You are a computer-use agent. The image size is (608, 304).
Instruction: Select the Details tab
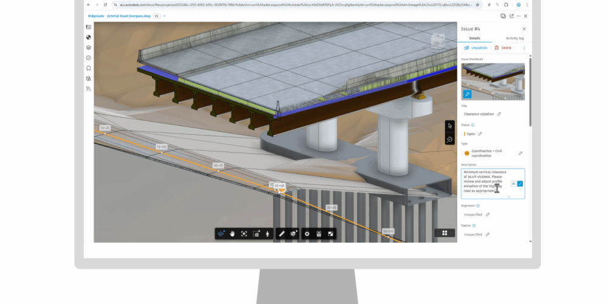(475, 38)
